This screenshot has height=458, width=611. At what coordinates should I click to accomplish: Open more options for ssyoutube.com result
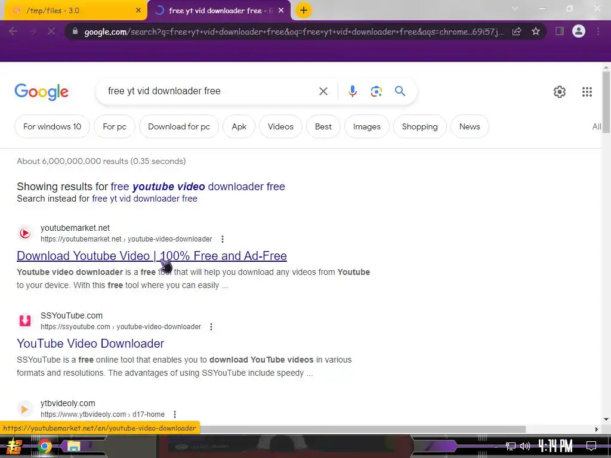coord(211,327)
